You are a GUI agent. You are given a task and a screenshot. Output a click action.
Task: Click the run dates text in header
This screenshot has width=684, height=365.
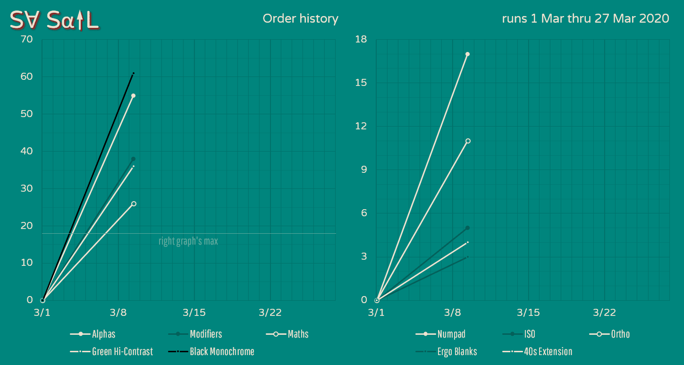point(585,19)
